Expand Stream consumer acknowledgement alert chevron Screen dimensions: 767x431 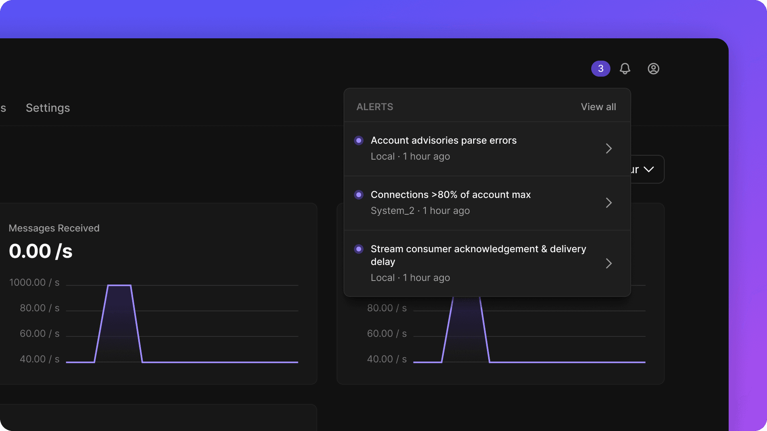[x=608, y=263]
